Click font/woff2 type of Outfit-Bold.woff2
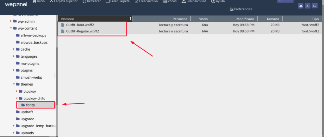The height and width of the screenshot is (137, 324). pyautogui.click(x=310, y=25)
